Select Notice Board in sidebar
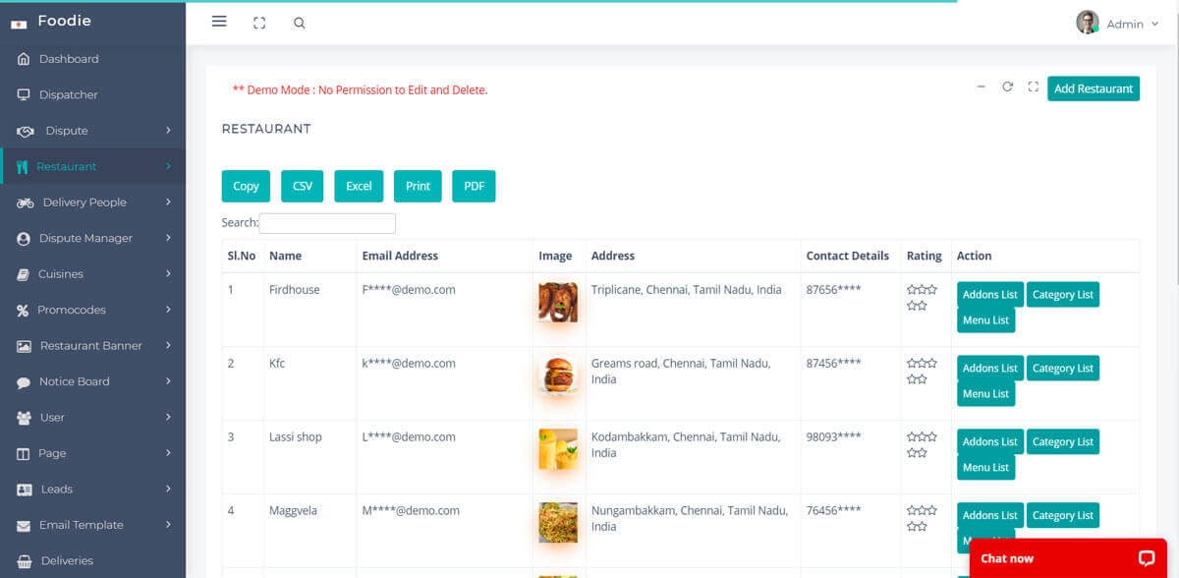Screen dimensions: 1179x578 pyautogui.click(x=74, y=381)
